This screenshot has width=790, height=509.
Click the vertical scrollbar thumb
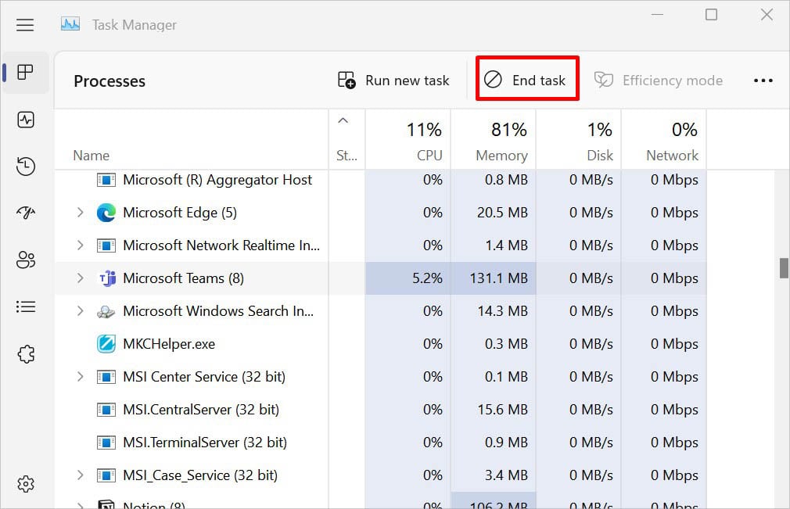(x=784, y=268)
